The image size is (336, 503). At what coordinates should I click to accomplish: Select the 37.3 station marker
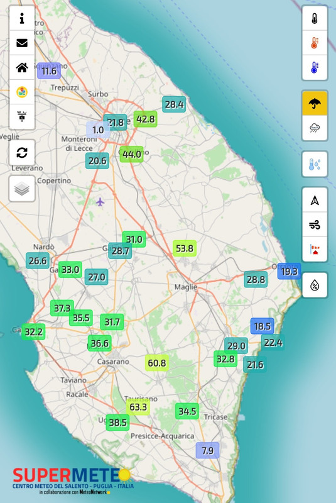click(62, 308)
